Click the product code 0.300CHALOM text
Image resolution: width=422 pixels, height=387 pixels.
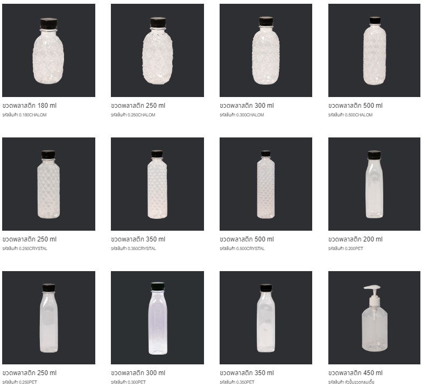242,115
